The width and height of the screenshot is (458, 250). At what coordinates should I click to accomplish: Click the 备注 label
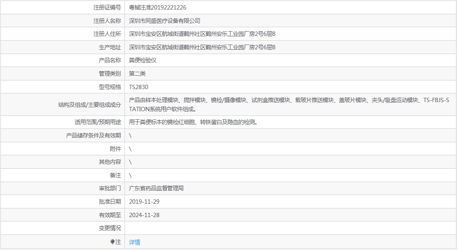115,176
